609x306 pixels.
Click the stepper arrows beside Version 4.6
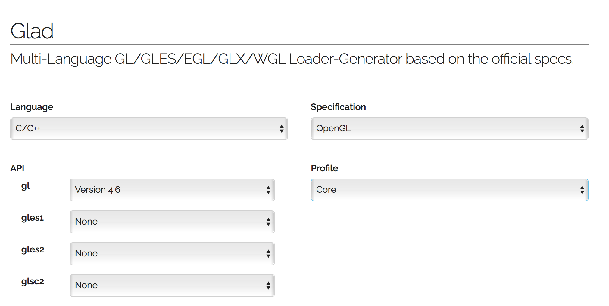pos(268,190)
